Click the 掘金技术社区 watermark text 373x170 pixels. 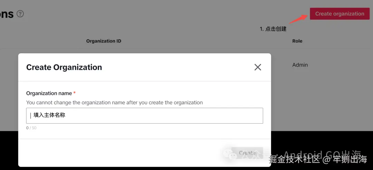[295, 160]
